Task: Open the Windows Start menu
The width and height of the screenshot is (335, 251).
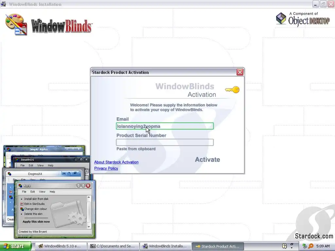Action: tap(16, 246)
